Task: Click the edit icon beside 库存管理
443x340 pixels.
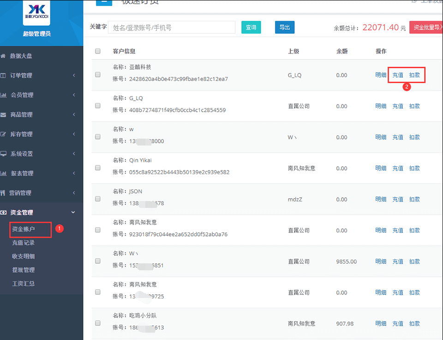Action: (3, 134)
